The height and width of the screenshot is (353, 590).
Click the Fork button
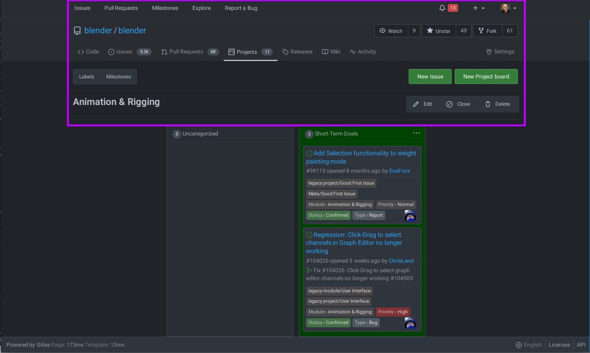pyautogui.click(x=487, y=31)
